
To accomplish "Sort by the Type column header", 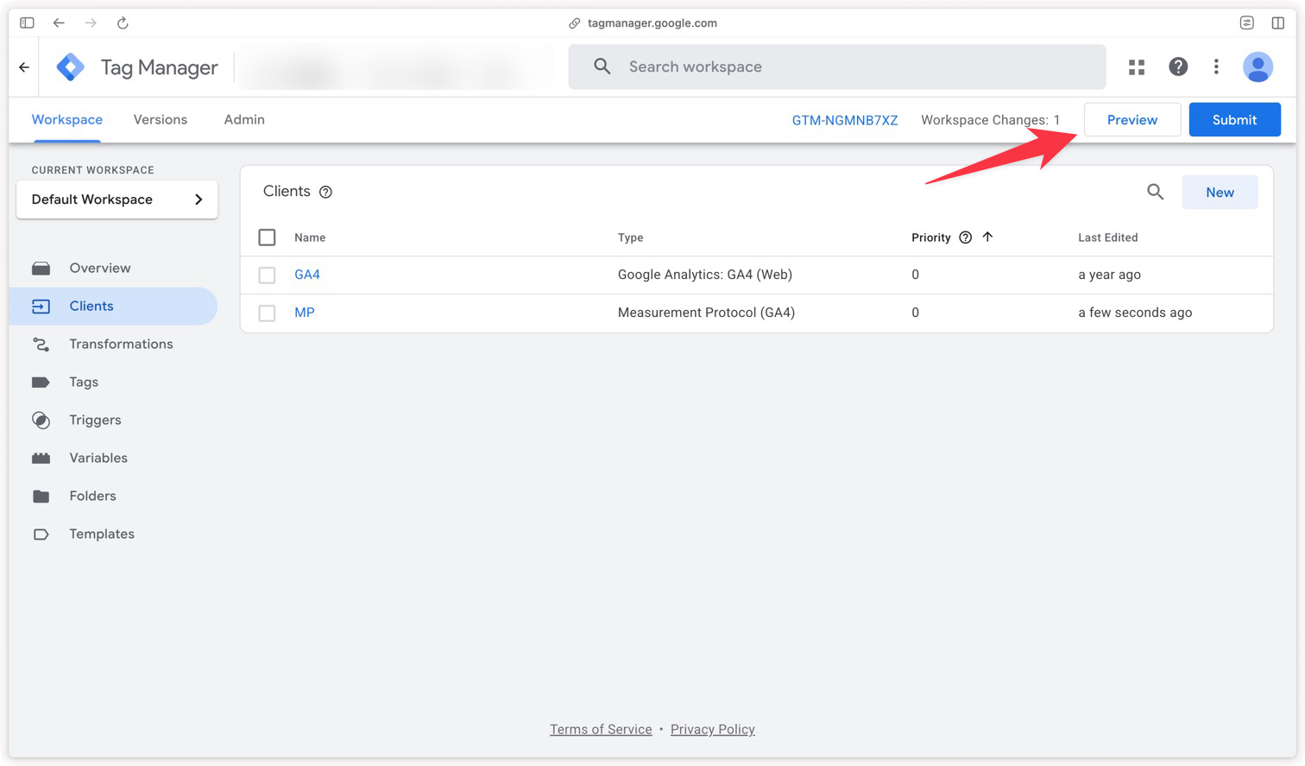I will 630,237.
